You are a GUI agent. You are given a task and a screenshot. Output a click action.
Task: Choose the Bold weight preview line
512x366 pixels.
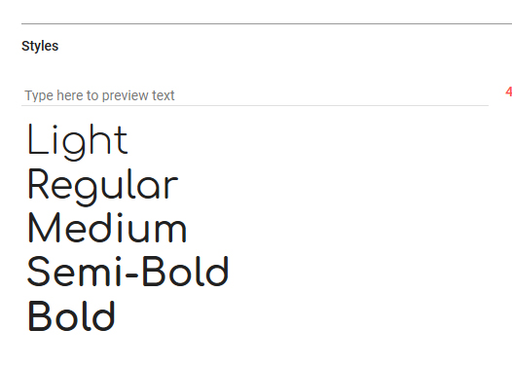point(71,315)
